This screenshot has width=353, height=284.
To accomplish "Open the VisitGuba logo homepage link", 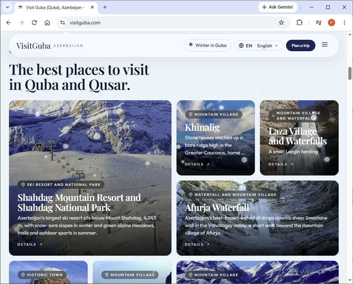I will (33, 46).
